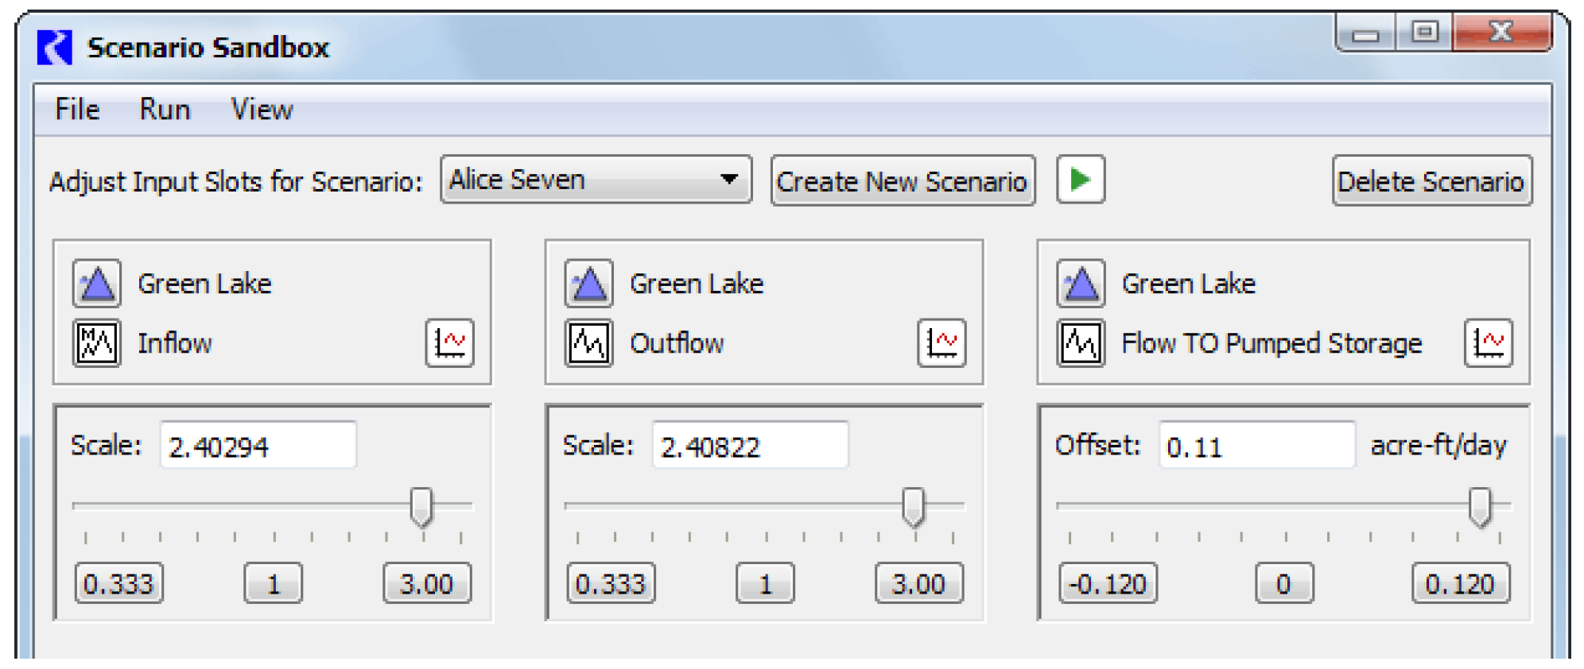The width and height of the screenshot is (1584, 669).
Task: Open the plot icon for Green Lake Inflow
Action: [449, 343]
